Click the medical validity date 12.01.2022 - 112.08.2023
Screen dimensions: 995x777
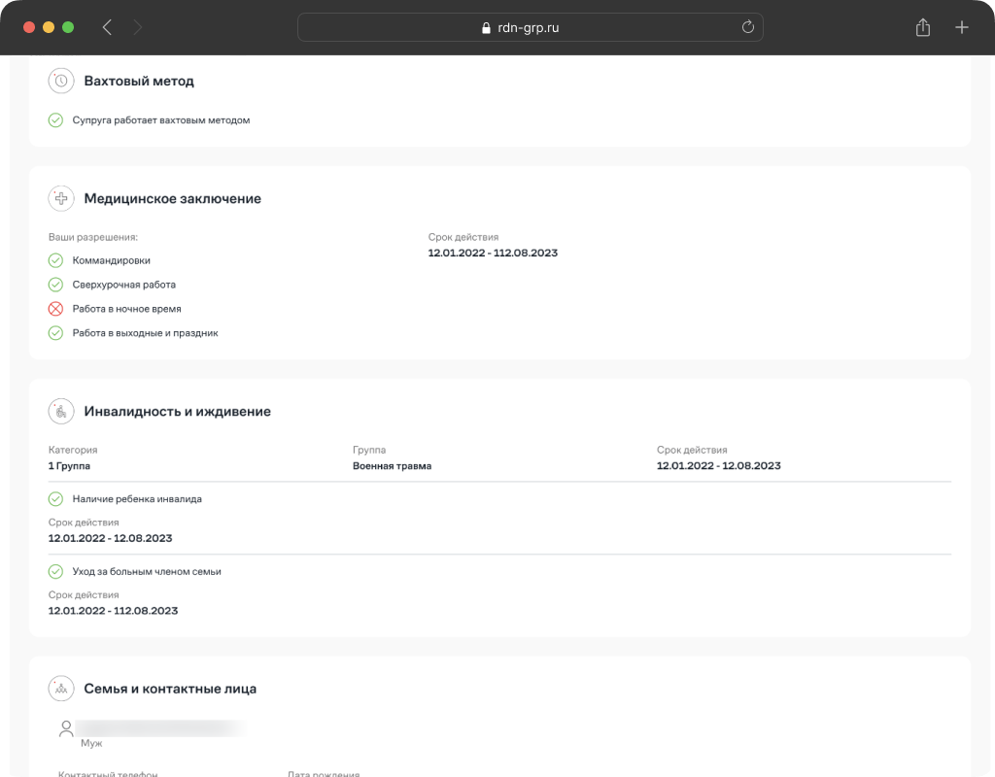[493, 253]
